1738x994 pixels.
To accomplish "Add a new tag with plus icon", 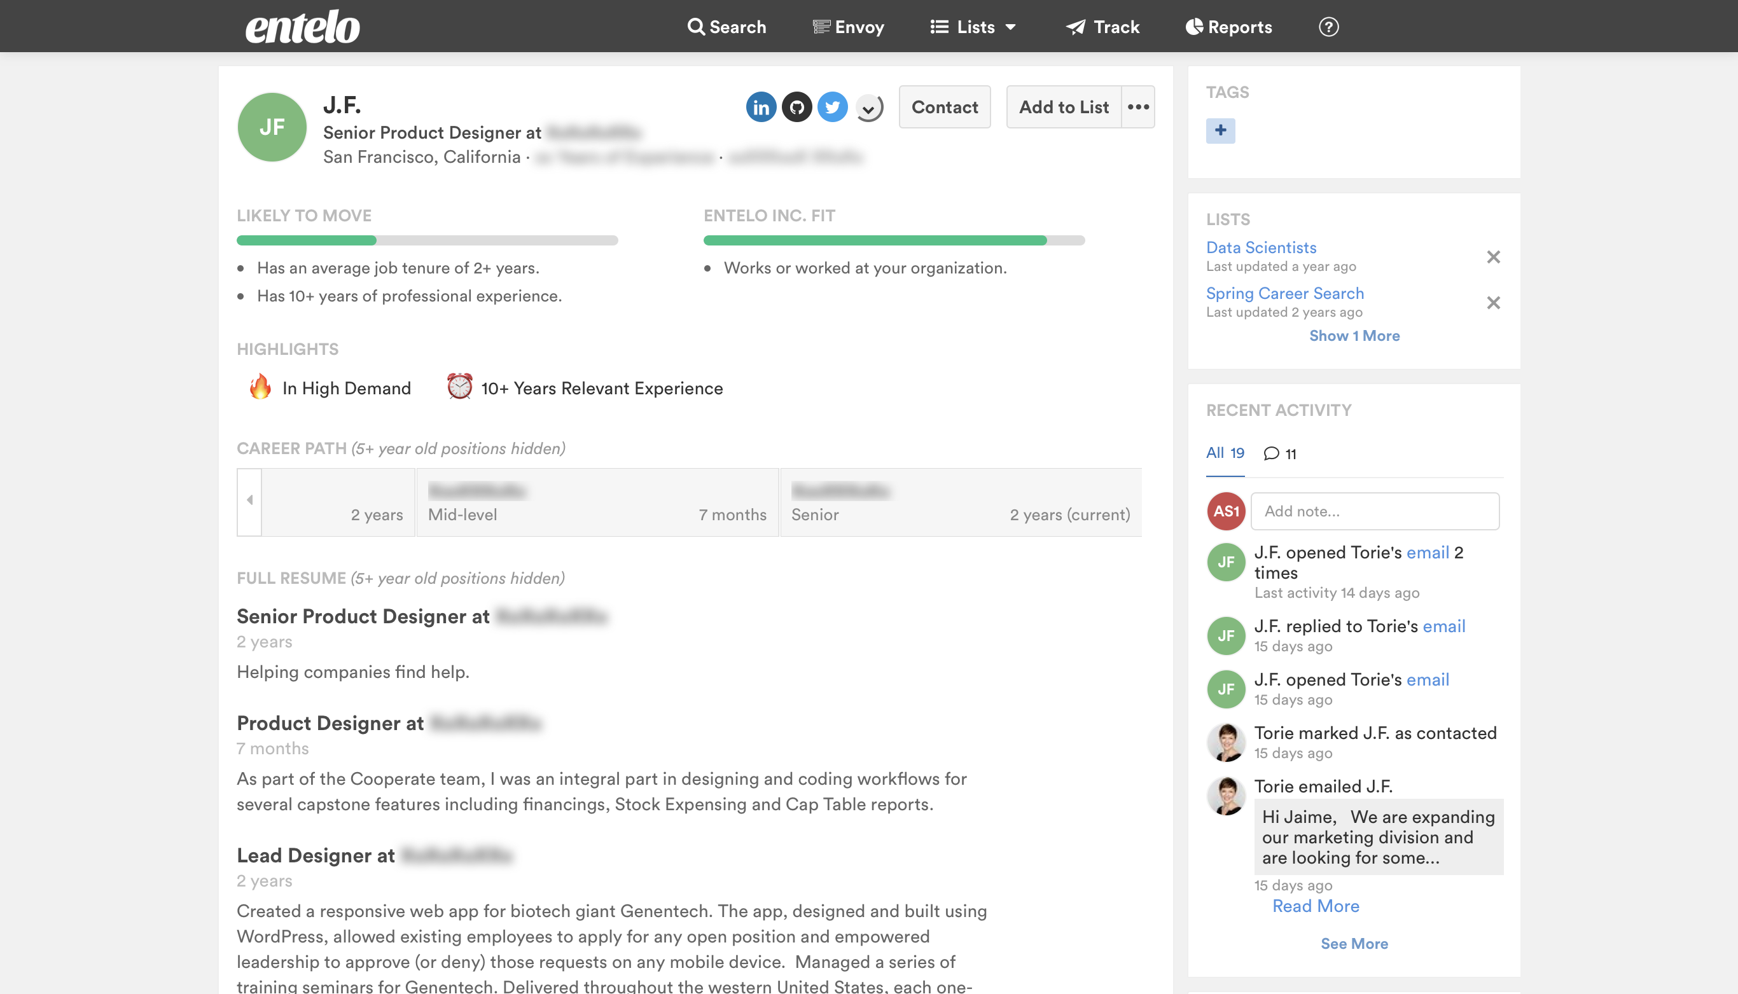I will click(x=1220, y=130).
